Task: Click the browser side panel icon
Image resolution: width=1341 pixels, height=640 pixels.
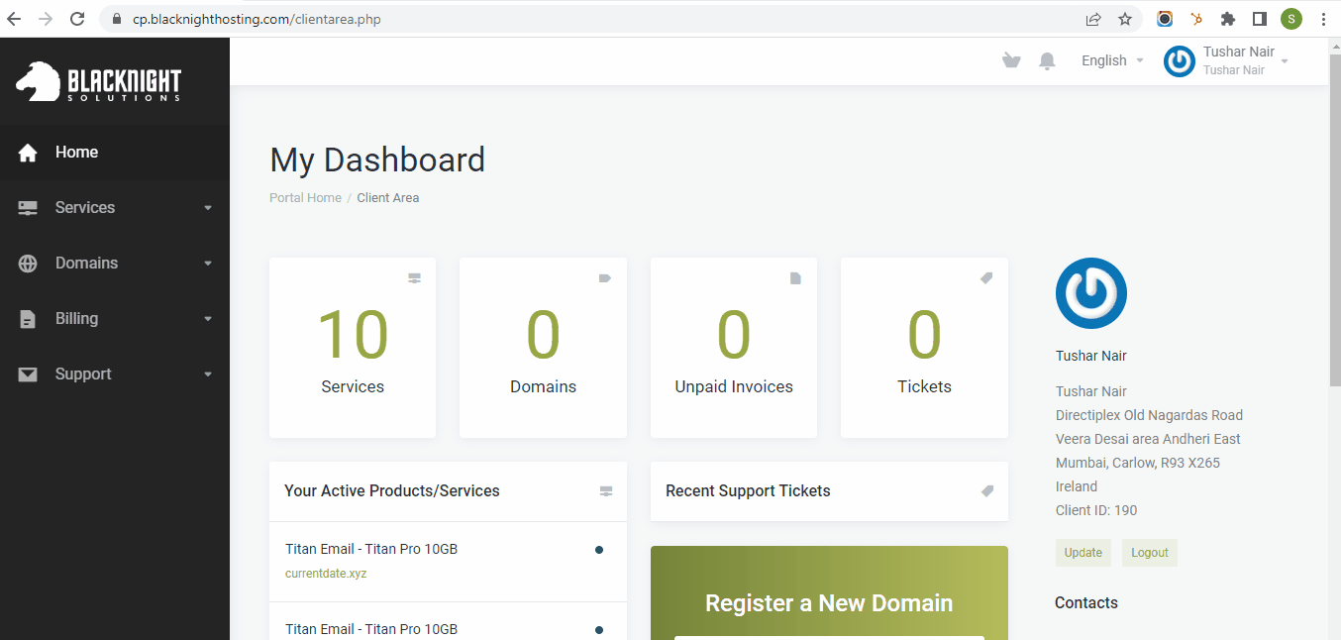Action: pos(1260,19)
